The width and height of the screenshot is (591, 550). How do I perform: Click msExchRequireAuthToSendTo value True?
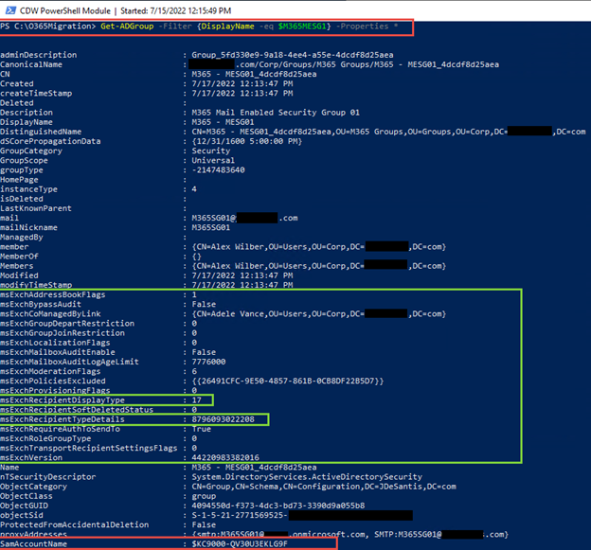click(202, 429)
